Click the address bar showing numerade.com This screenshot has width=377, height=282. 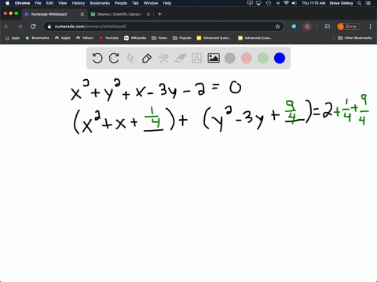(x=163, y=27)
